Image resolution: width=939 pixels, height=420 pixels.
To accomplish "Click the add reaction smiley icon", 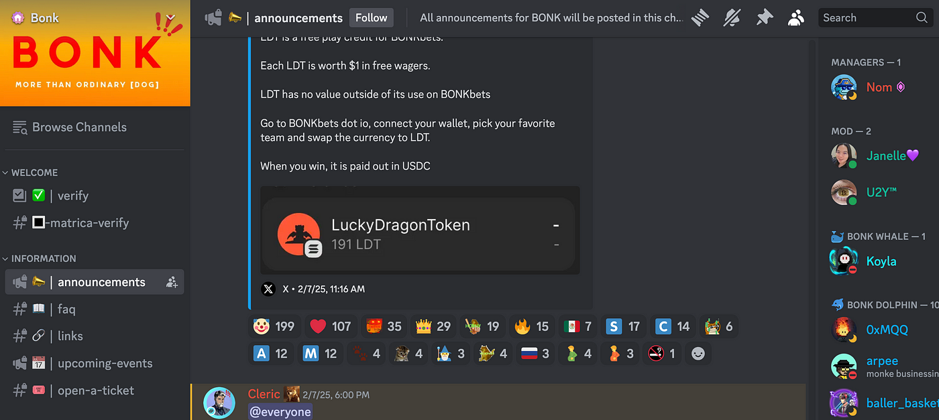I will [x=698, y=354].
